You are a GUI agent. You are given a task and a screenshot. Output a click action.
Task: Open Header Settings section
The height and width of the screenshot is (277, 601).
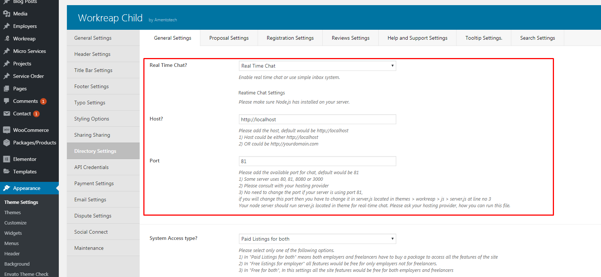103,54
